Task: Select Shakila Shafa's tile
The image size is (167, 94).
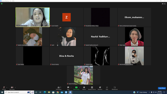Action: click(x=100, y=56)
